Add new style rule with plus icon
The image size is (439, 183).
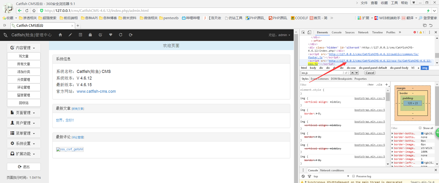387,85
